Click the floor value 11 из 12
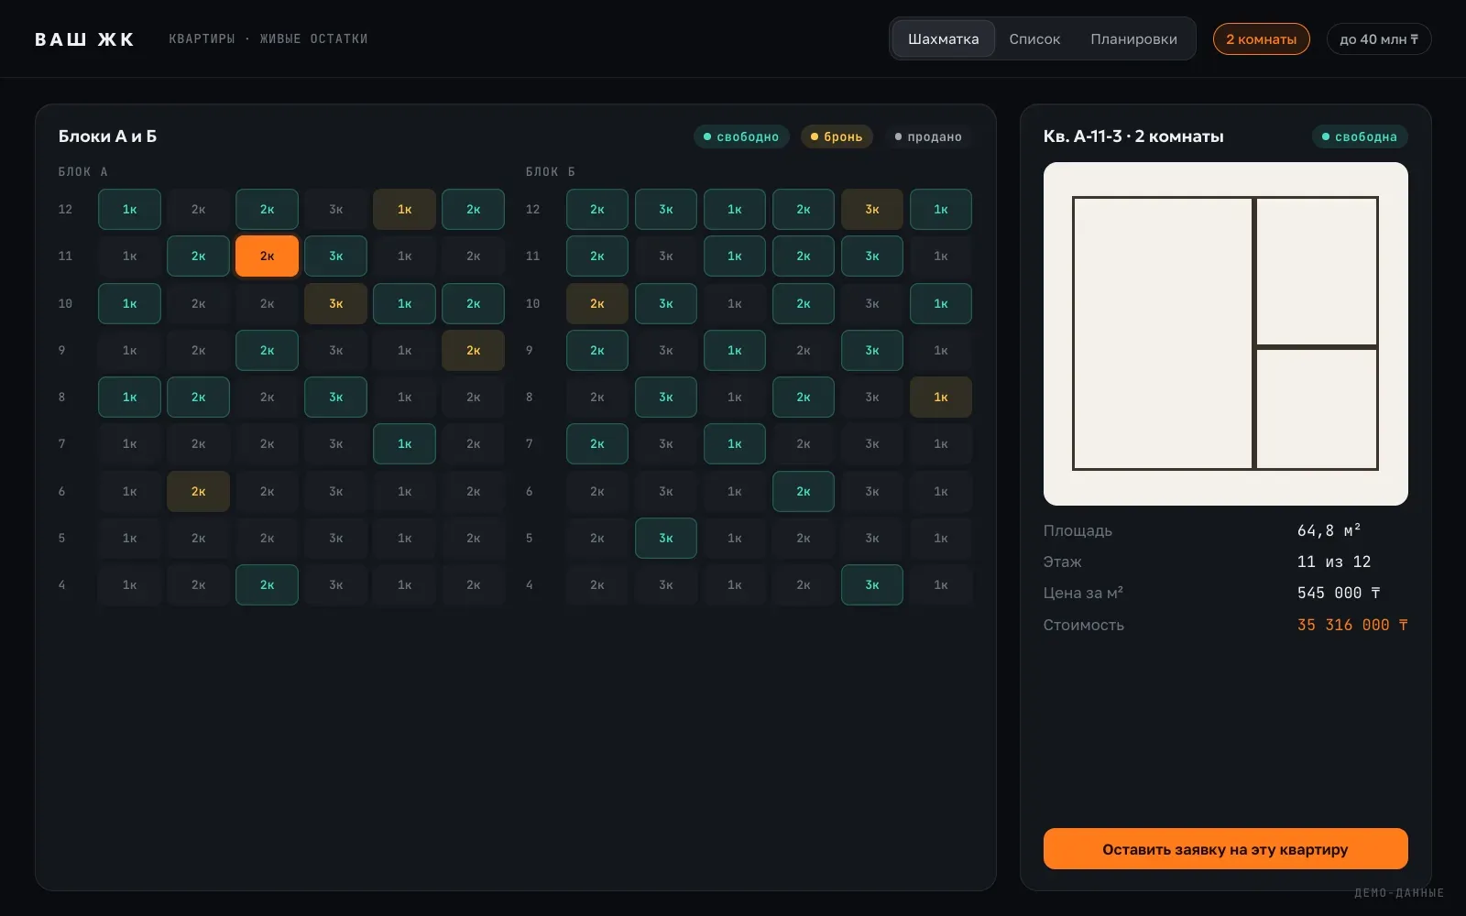 coord(1334,562)
